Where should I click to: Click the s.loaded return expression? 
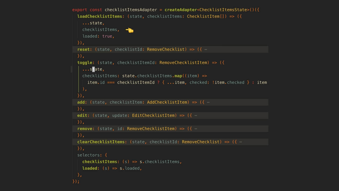(130, 168)
